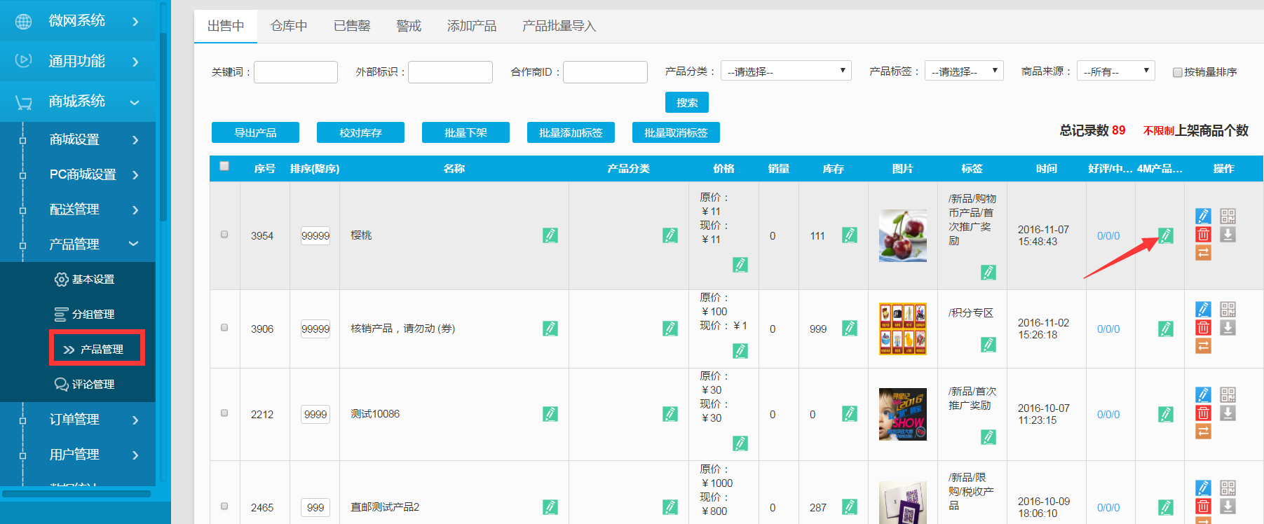Check the select-all box in table header
Screen dimensions: 1264x524
coord(224,166)
